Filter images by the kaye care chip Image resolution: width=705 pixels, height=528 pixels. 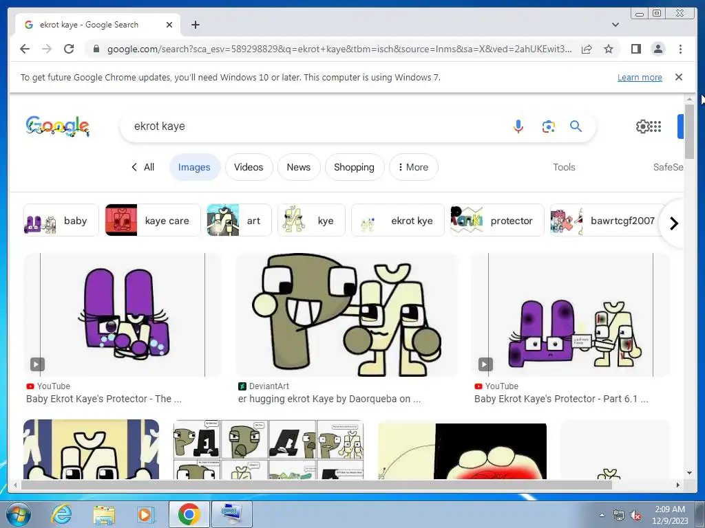(152, 220)
